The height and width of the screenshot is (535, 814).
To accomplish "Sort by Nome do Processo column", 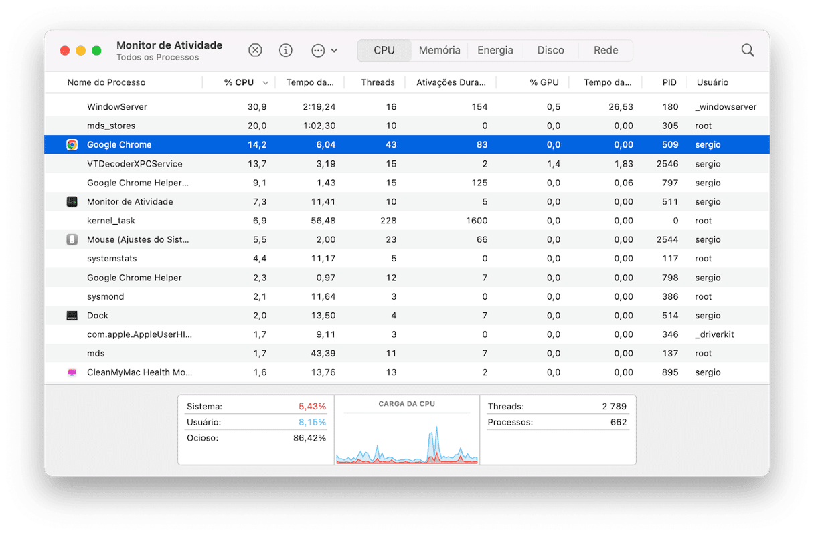I will coord(106,82).
